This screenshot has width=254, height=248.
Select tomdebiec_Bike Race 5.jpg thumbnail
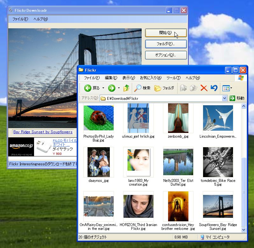[218, 162]
